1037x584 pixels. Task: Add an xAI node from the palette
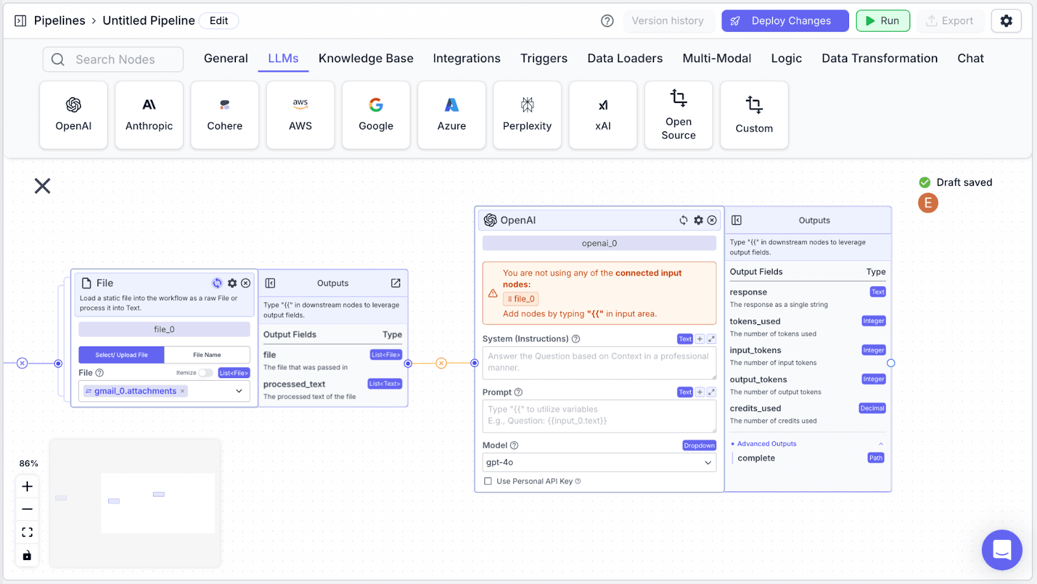pyautogui.click(x=603, y=115)
